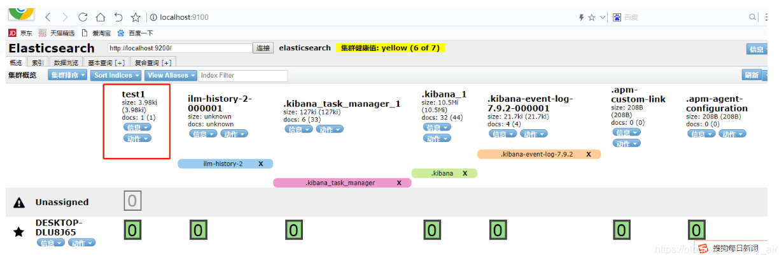Open .kibana_1 信息 dropdown
This screenshot has height=261, width=784.
pos(436,127)
